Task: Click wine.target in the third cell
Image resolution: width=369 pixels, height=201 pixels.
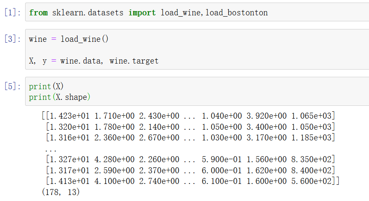Action: 134,61
